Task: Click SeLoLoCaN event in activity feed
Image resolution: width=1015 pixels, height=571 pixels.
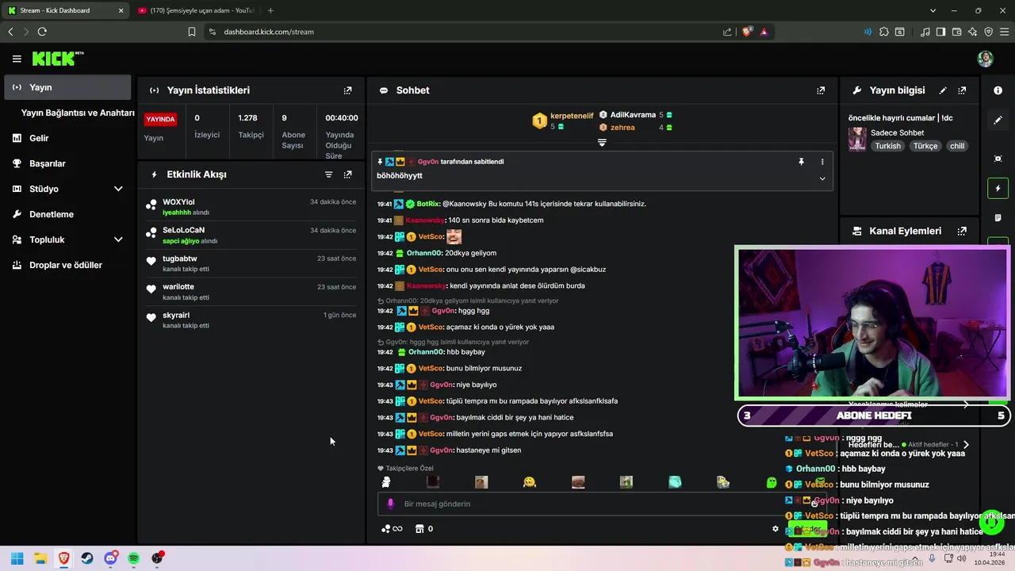Action: coord(251,235)
